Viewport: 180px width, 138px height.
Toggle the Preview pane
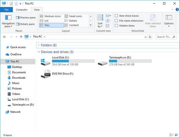click(x=26, y=18)
